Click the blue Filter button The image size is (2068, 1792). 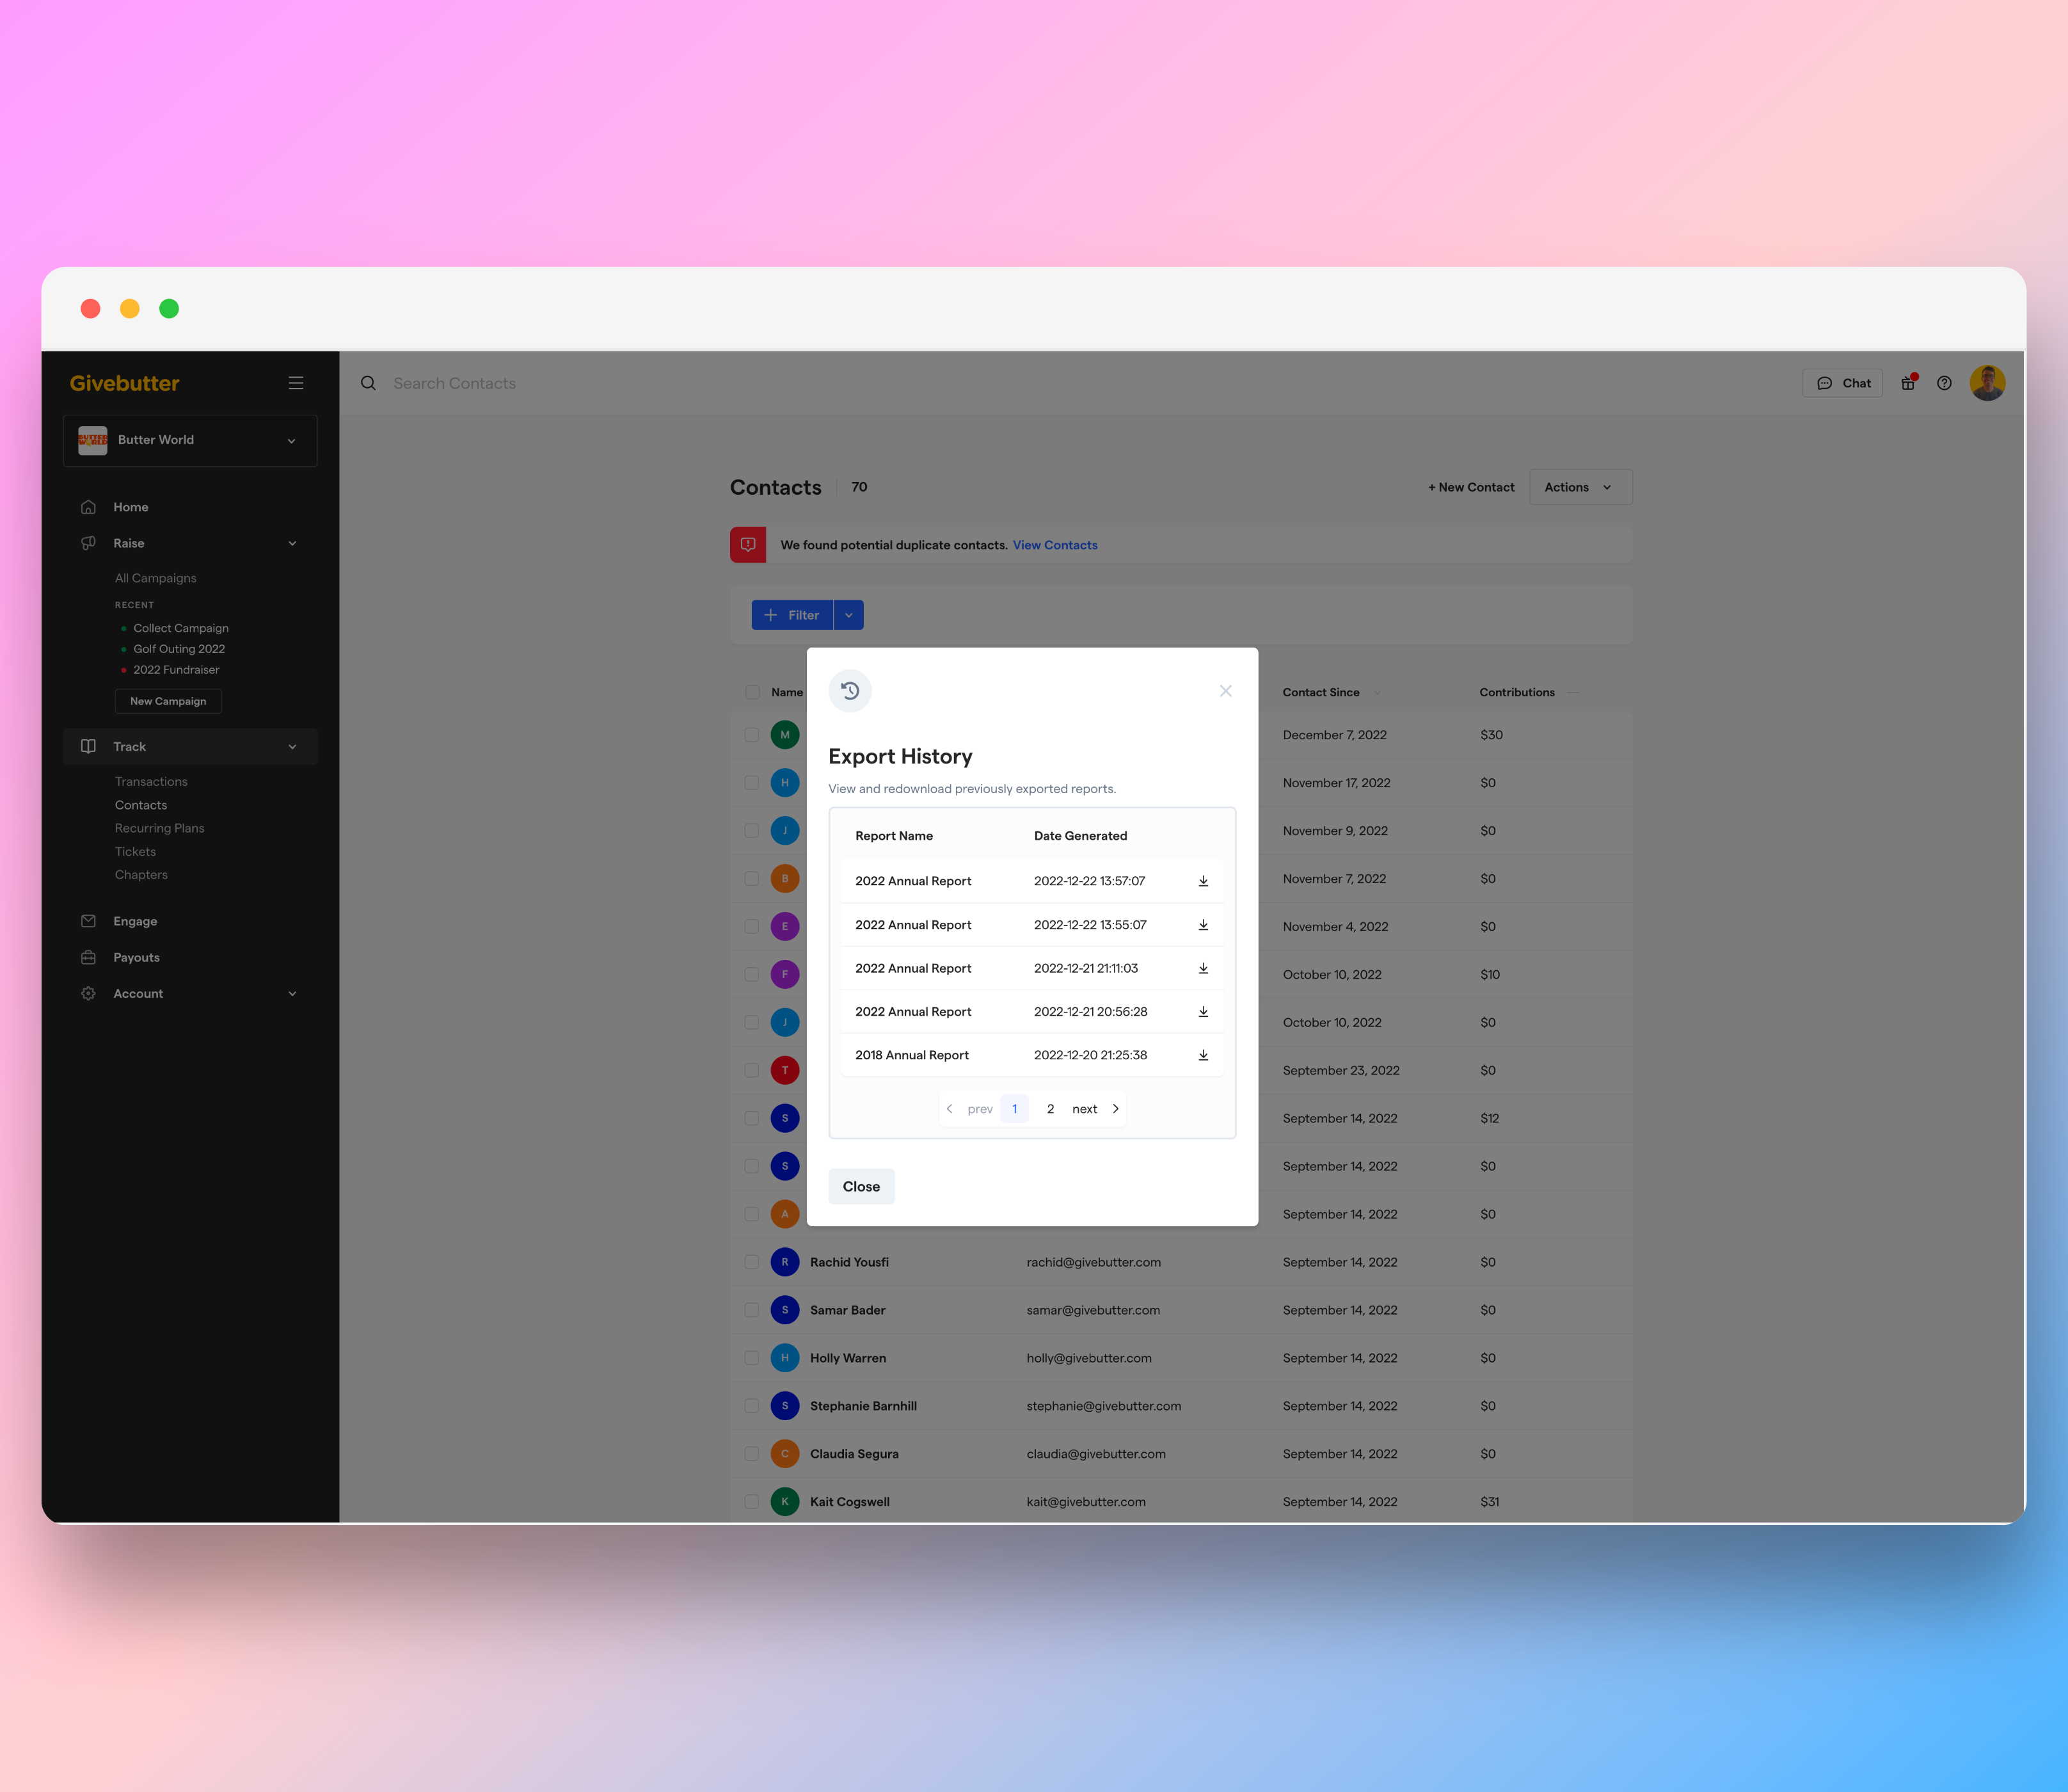click(791, 615)
